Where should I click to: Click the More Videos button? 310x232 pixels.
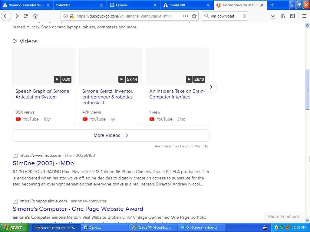[x=111, y=135]
